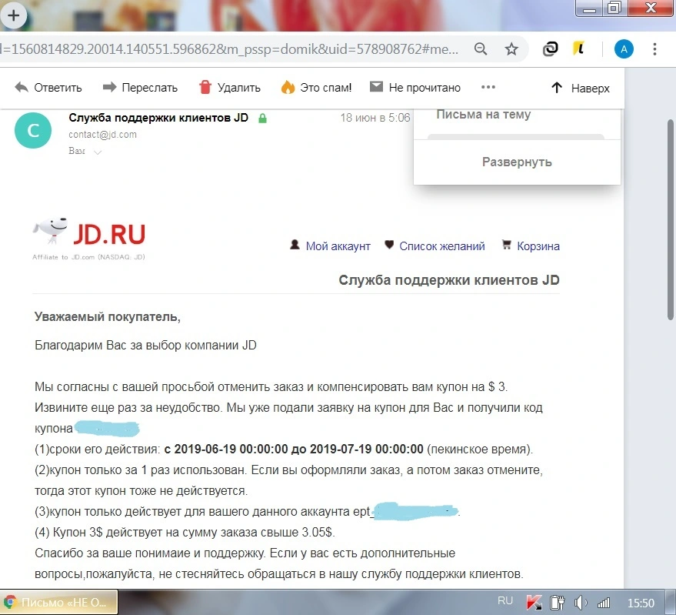Mark the letter as Не прочитано
This screenshot has width=676, height=615.
click(x=415, y=88)
